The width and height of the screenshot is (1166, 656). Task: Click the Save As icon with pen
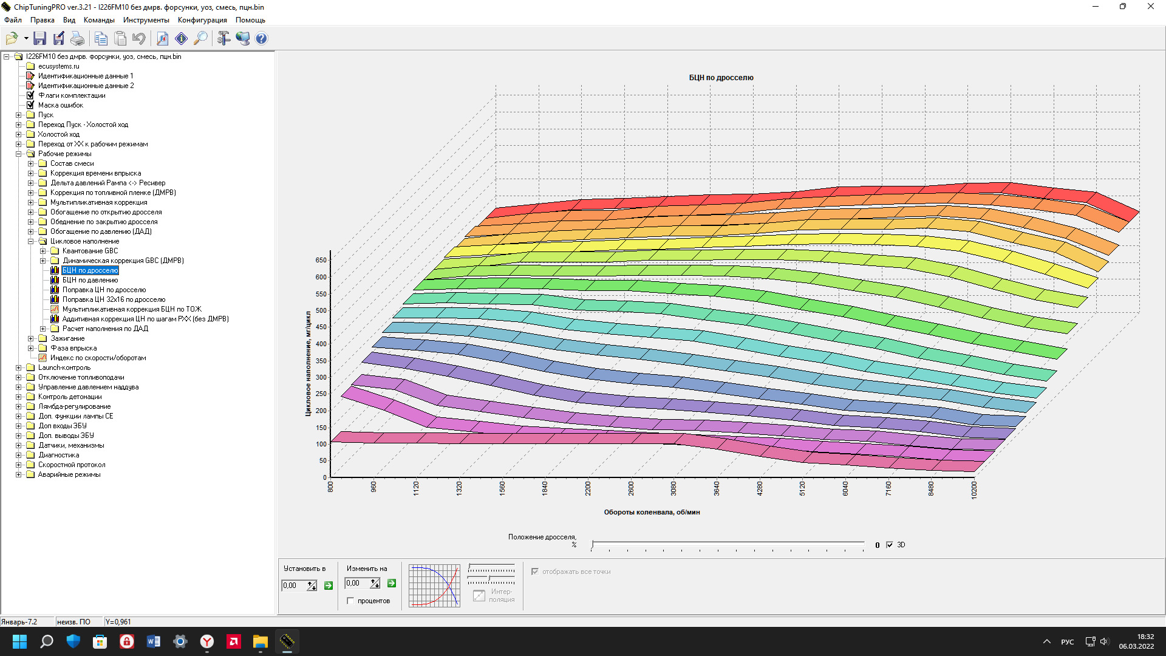coord(59,39)
